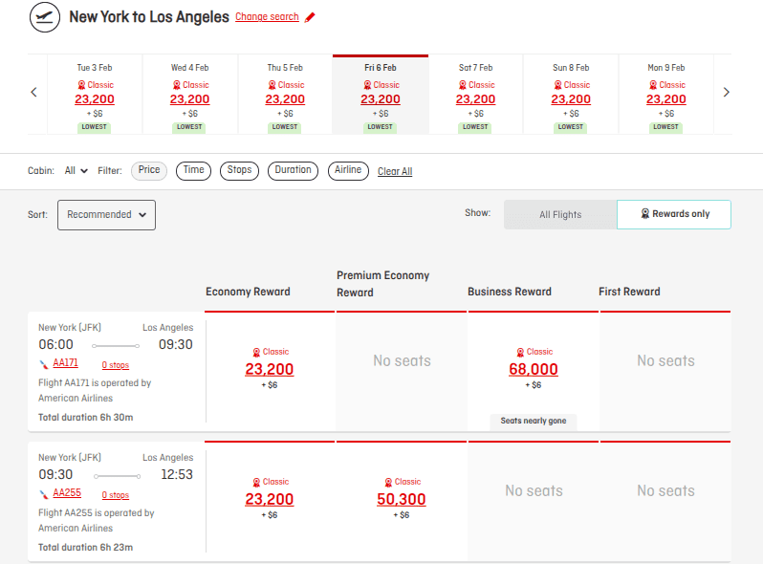
Task: Click Total duration 6h 30m text
Action: pyautogui.click(x=86, y=418)
